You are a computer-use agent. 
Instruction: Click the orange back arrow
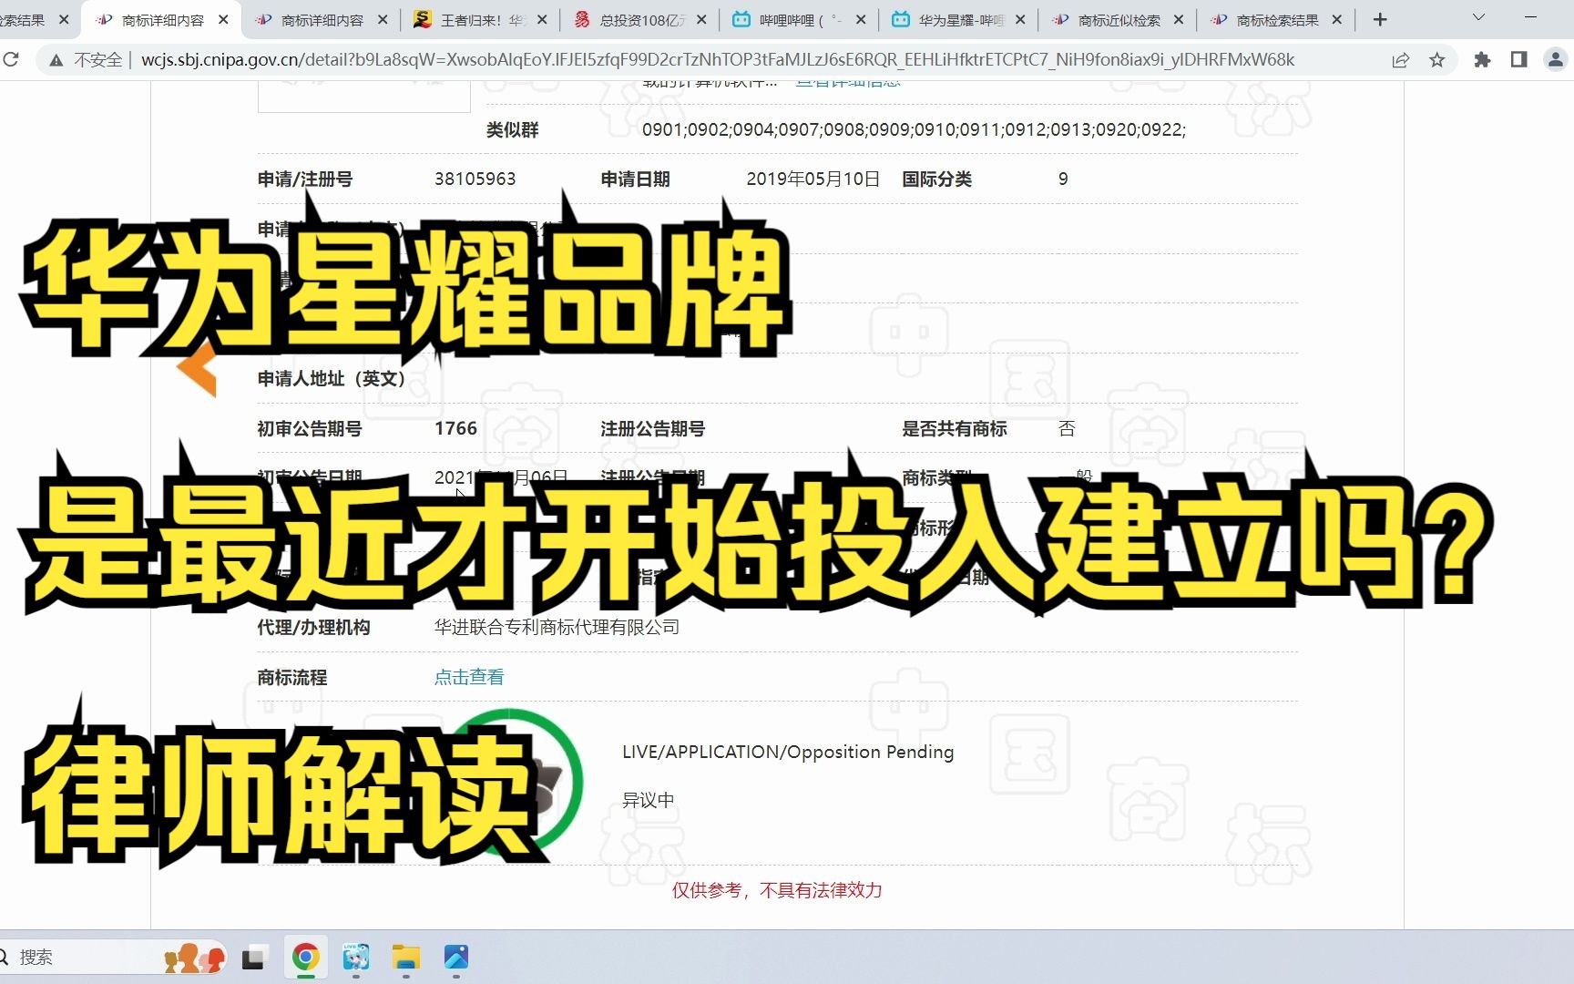197,369
